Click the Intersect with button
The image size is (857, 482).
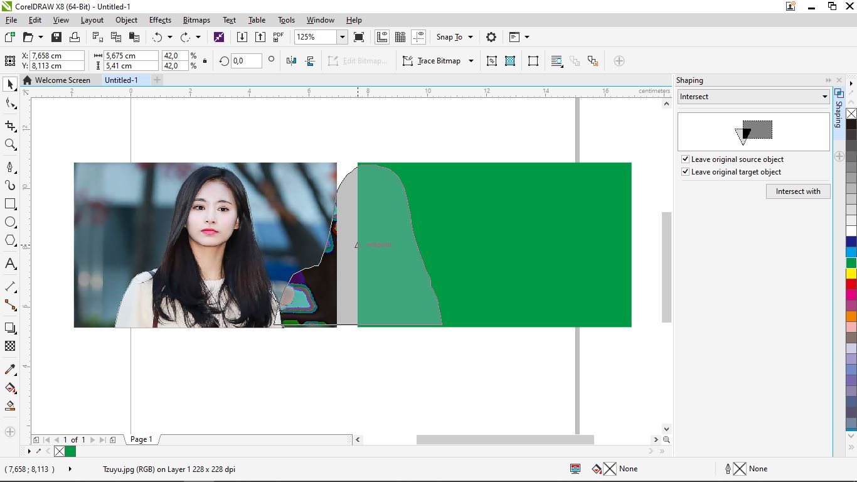pos(797,191)
